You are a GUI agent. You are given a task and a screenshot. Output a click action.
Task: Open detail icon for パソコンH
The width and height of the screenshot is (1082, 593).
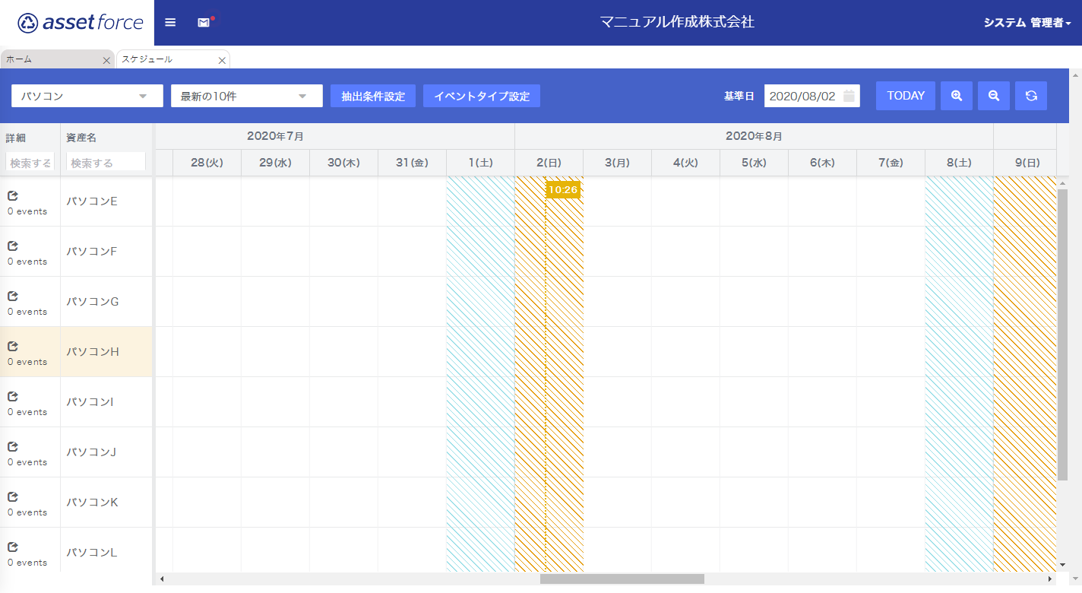[13, 346]
